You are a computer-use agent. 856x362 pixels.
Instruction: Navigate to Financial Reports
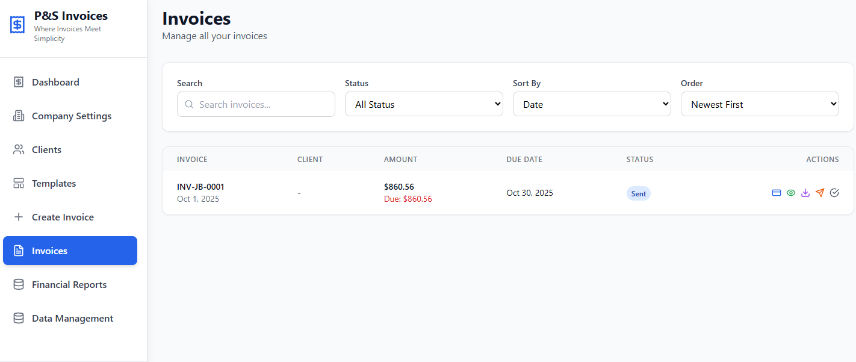pos(70,284)
